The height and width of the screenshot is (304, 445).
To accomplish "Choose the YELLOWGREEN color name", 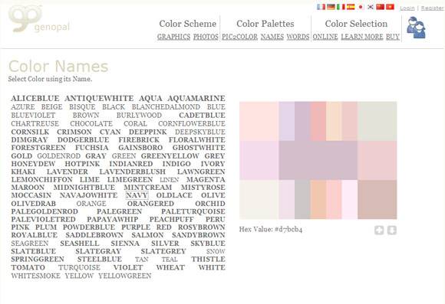I will [125, 276].
